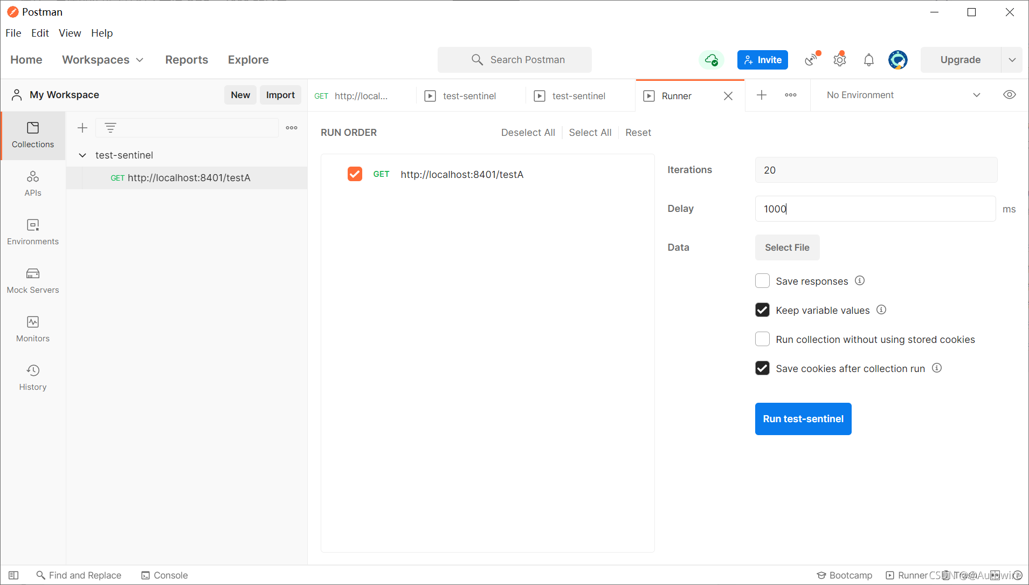This screenshot has height=585, width=1029.
Task: Switch to the GET http://local... tab
Action: [x=362, y=96]
